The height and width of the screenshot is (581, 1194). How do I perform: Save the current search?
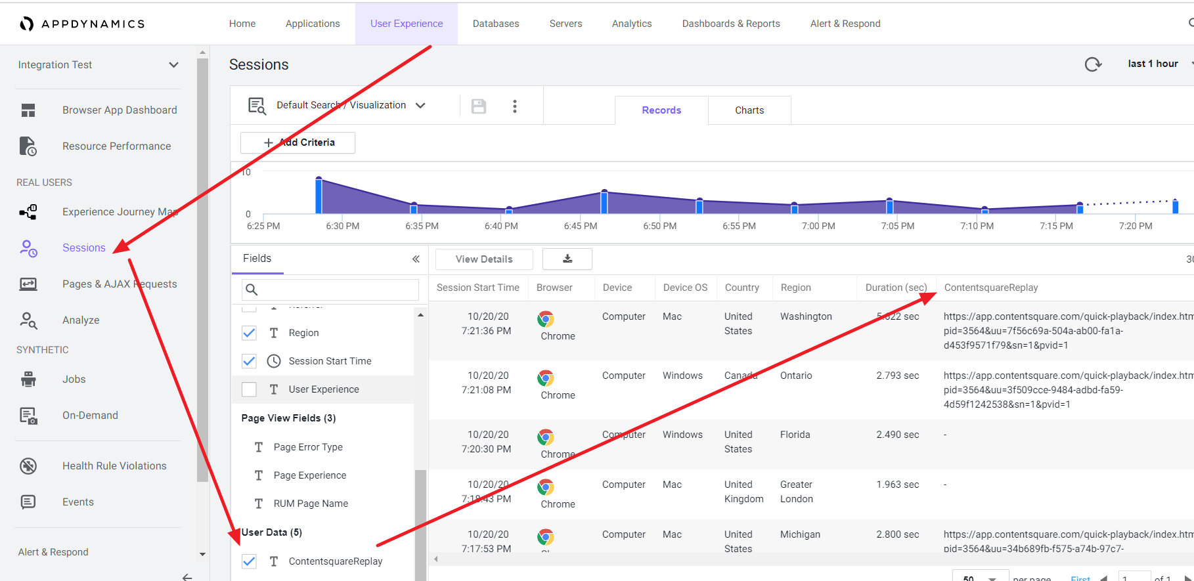tap(479, 106)
